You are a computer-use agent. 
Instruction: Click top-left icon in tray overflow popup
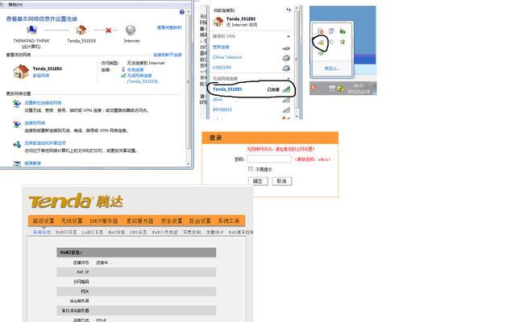click(x=321, y=31)
